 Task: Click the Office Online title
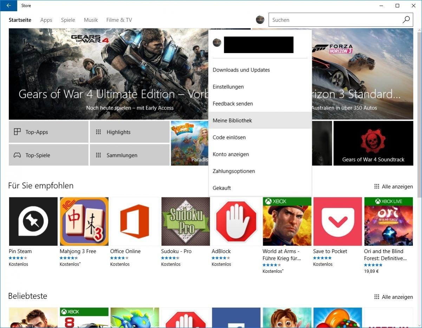click(x=125, y=251)
